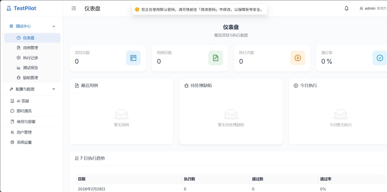Open notifications via the bell icon

click(346, 8)
